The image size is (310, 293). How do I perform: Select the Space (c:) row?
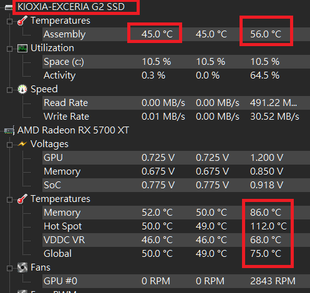coord(176,62)
